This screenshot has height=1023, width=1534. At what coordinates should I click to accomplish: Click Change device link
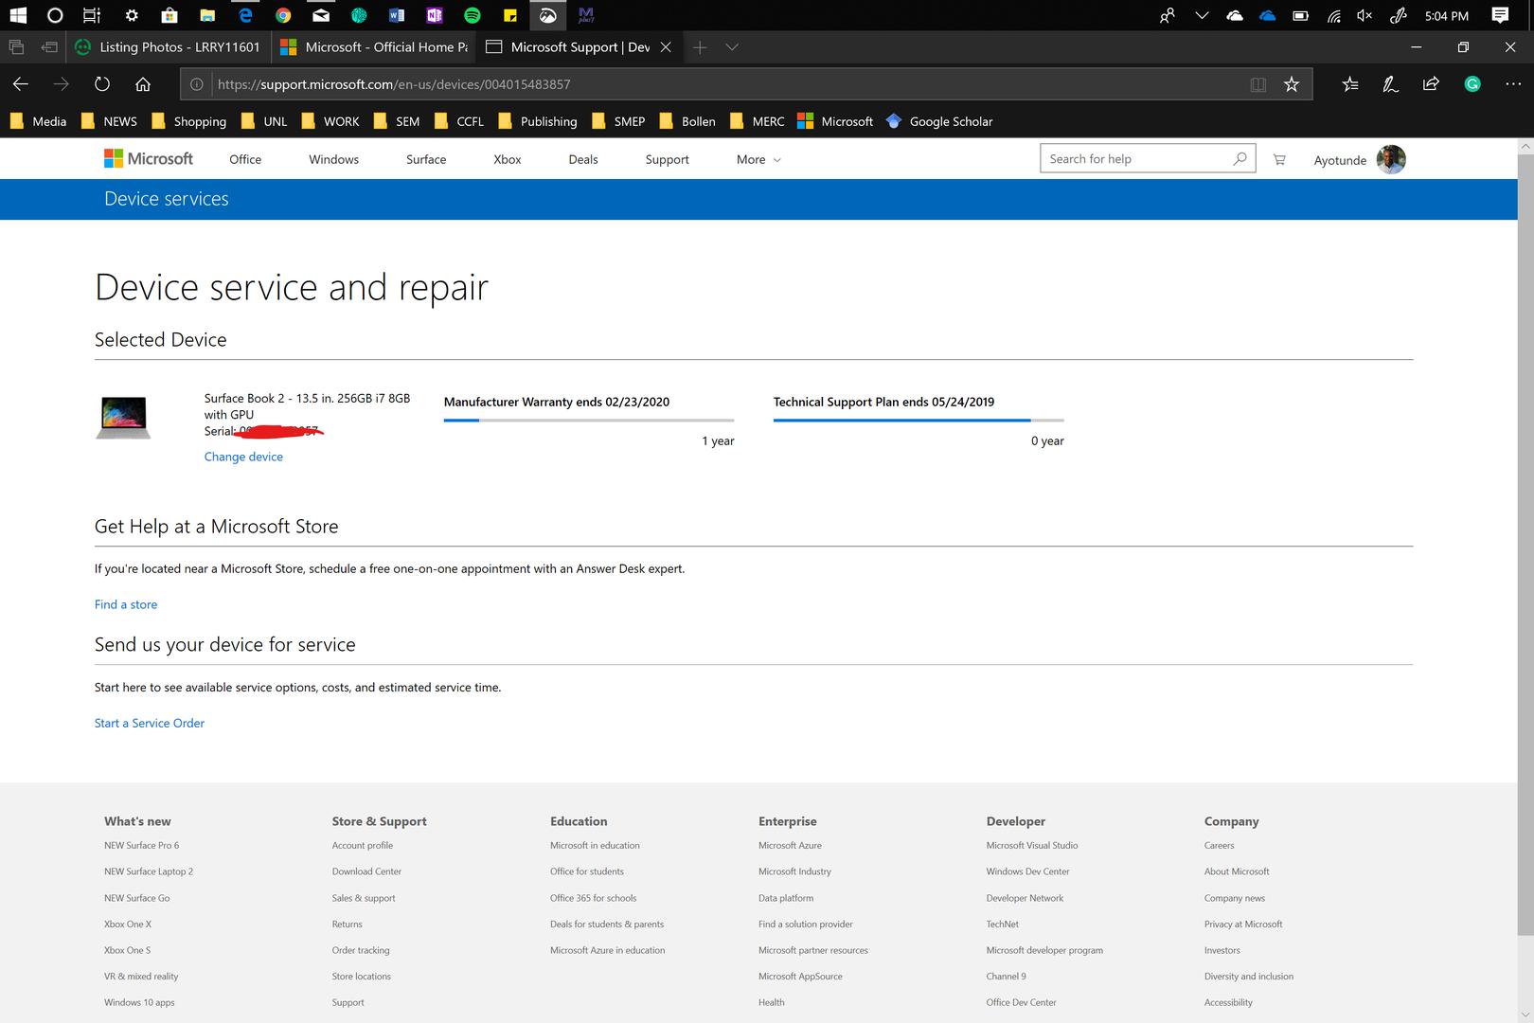pyautogui.click(x=243, y=457)
